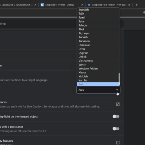Pick Welsh in the dropdown list
The height and width of the screenshot is (145, 145).
pyautogui.click(x=98, y=65)
